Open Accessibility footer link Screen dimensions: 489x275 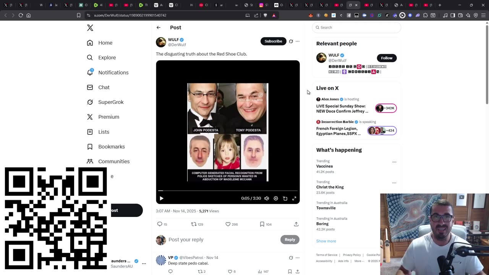coord(324,261)
